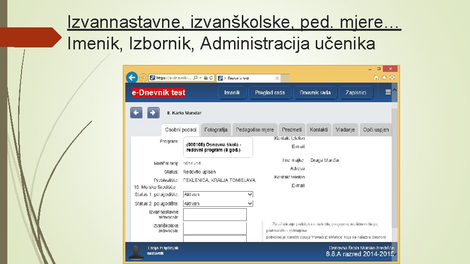Click the Redovito upisan status text
Viewport: 470px width, 264px height.
tap(199, 172)
